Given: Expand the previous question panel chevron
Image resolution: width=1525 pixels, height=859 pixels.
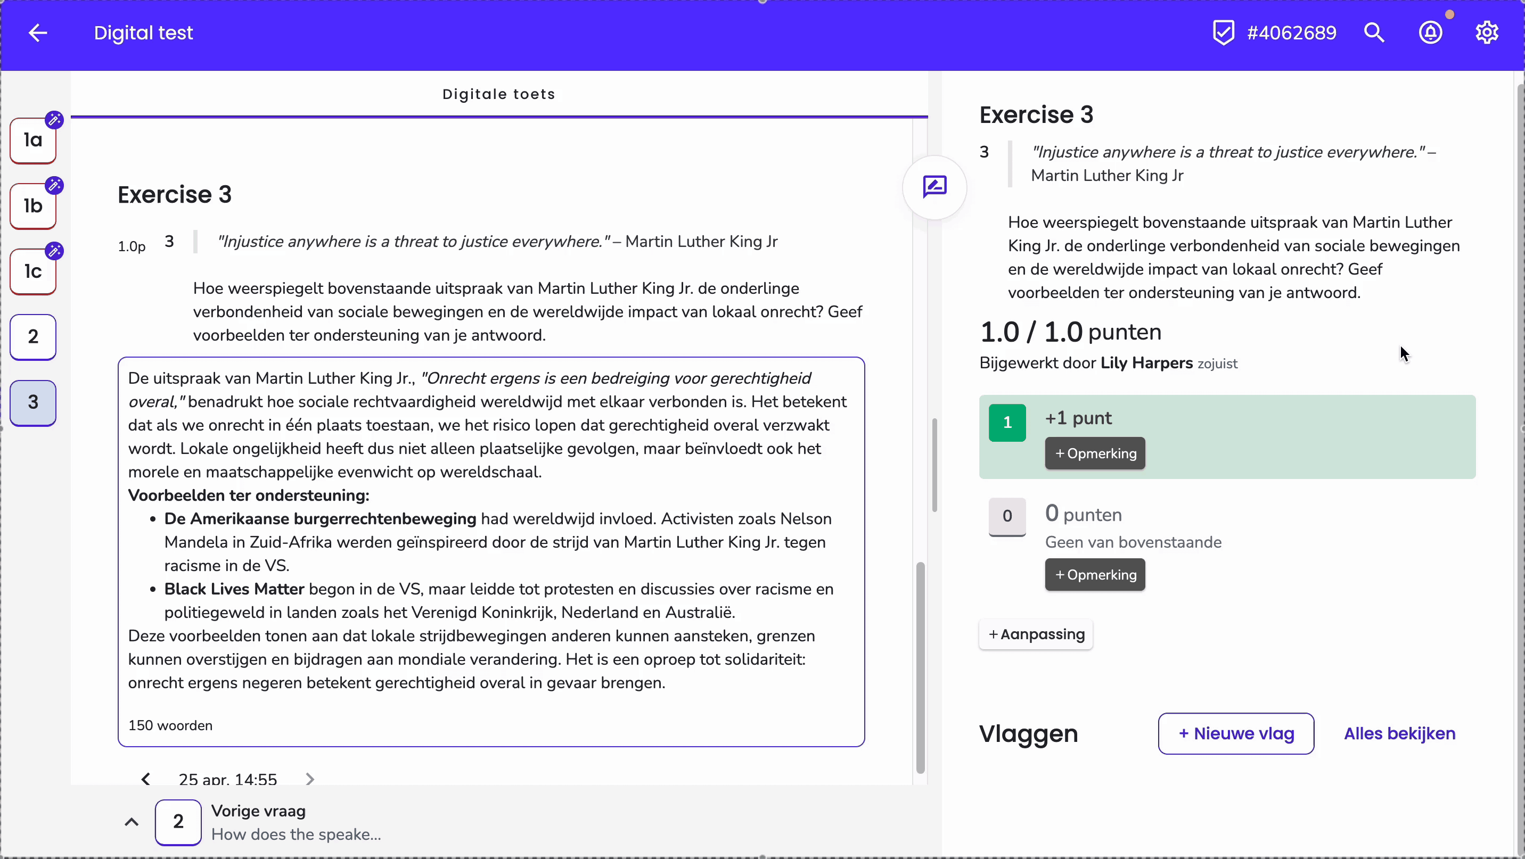Looking at the screenshot, I should (132, 822).
